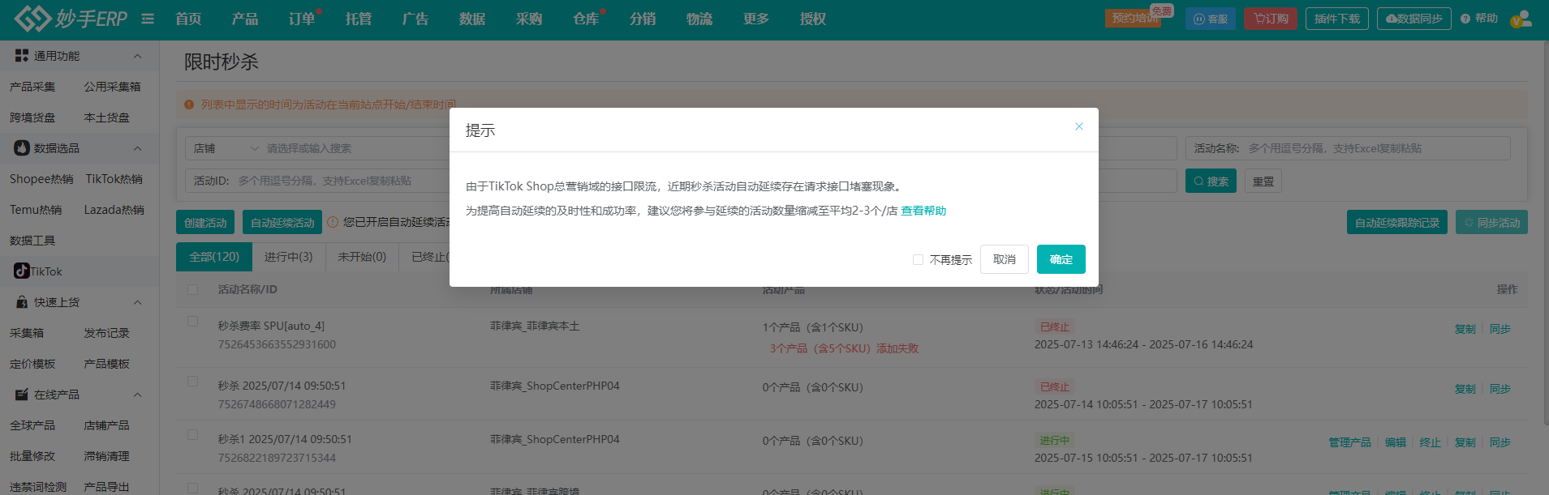
Task: Open 数据工具 in sidebar
Action: [32, 241]
